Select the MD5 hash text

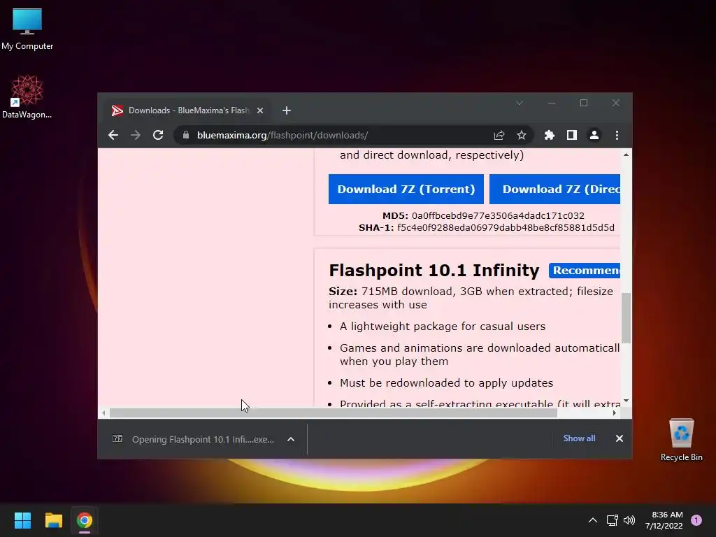pos(498,215)
